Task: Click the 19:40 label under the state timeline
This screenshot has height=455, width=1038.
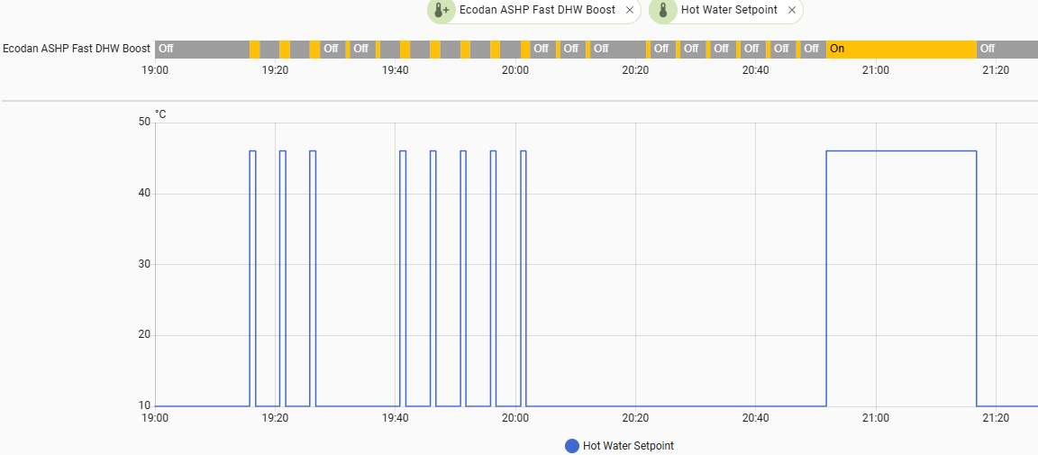Action: coord(396,68)
